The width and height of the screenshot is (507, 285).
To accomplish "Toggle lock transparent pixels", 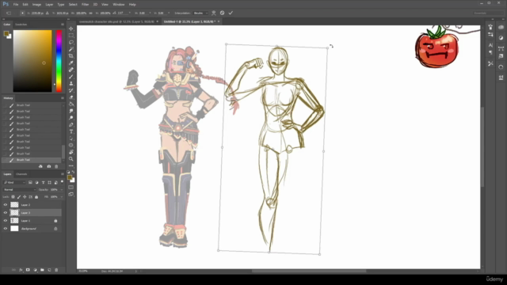I will pos(13,197).
